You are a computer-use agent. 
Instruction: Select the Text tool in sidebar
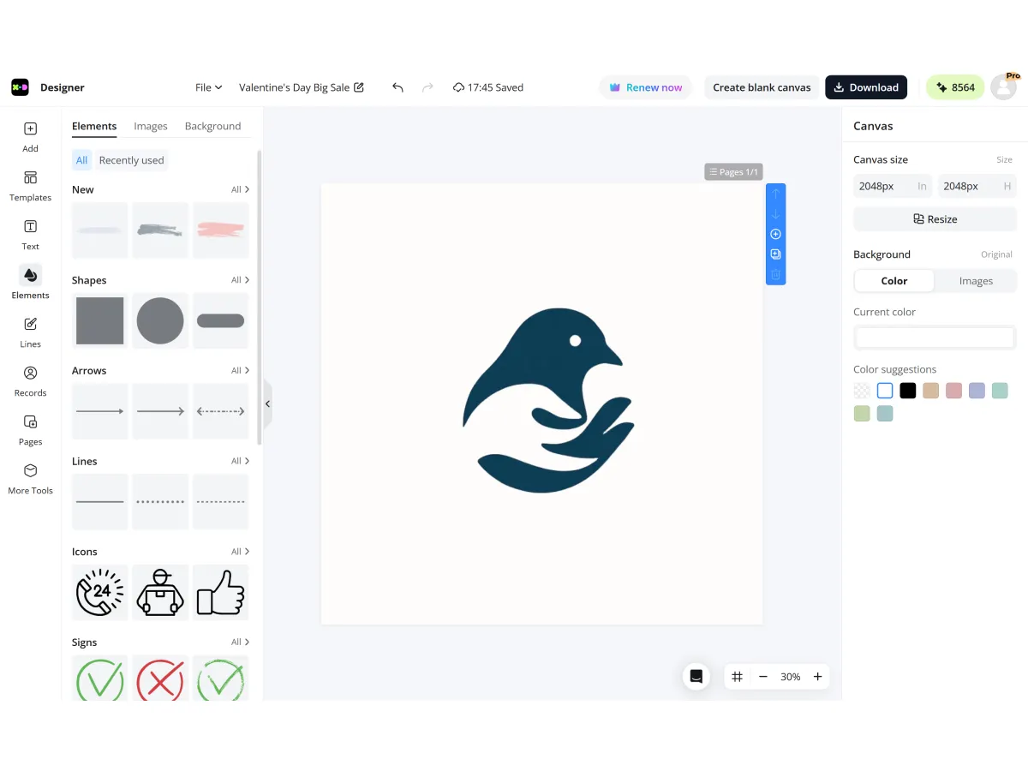(x=30, y=234)
